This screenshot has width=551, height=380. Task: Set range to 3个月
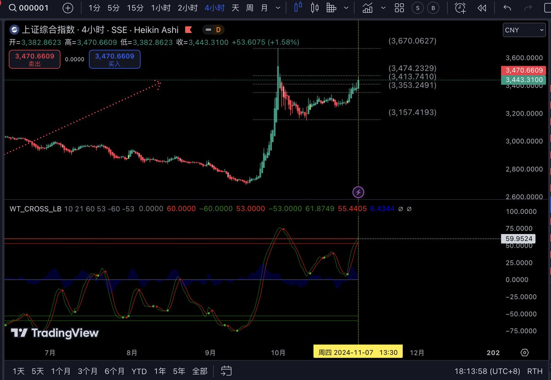tap(87, 371)
